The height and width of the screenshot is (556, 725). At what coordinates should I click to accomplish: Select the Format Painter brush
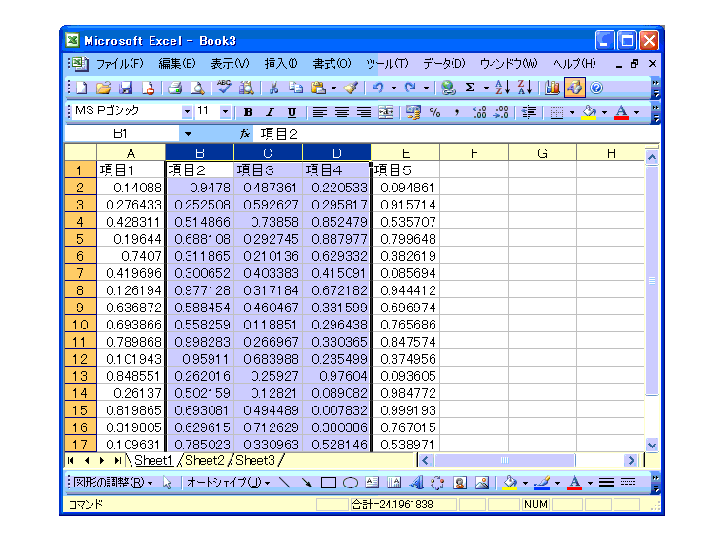click(x=352, y=88)
